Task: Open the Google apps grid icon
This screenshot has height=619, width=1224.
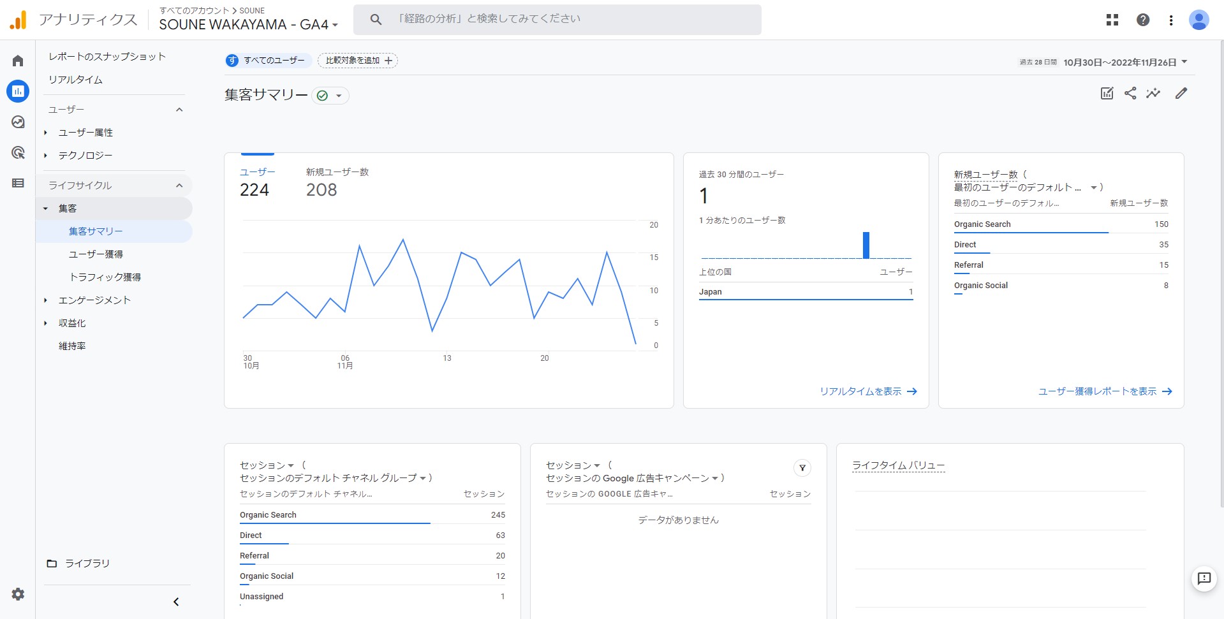Action: [x=1112, y=20]
